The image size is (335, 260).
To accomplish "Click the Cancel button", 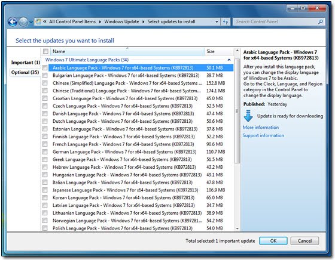I will coord(304,241).
